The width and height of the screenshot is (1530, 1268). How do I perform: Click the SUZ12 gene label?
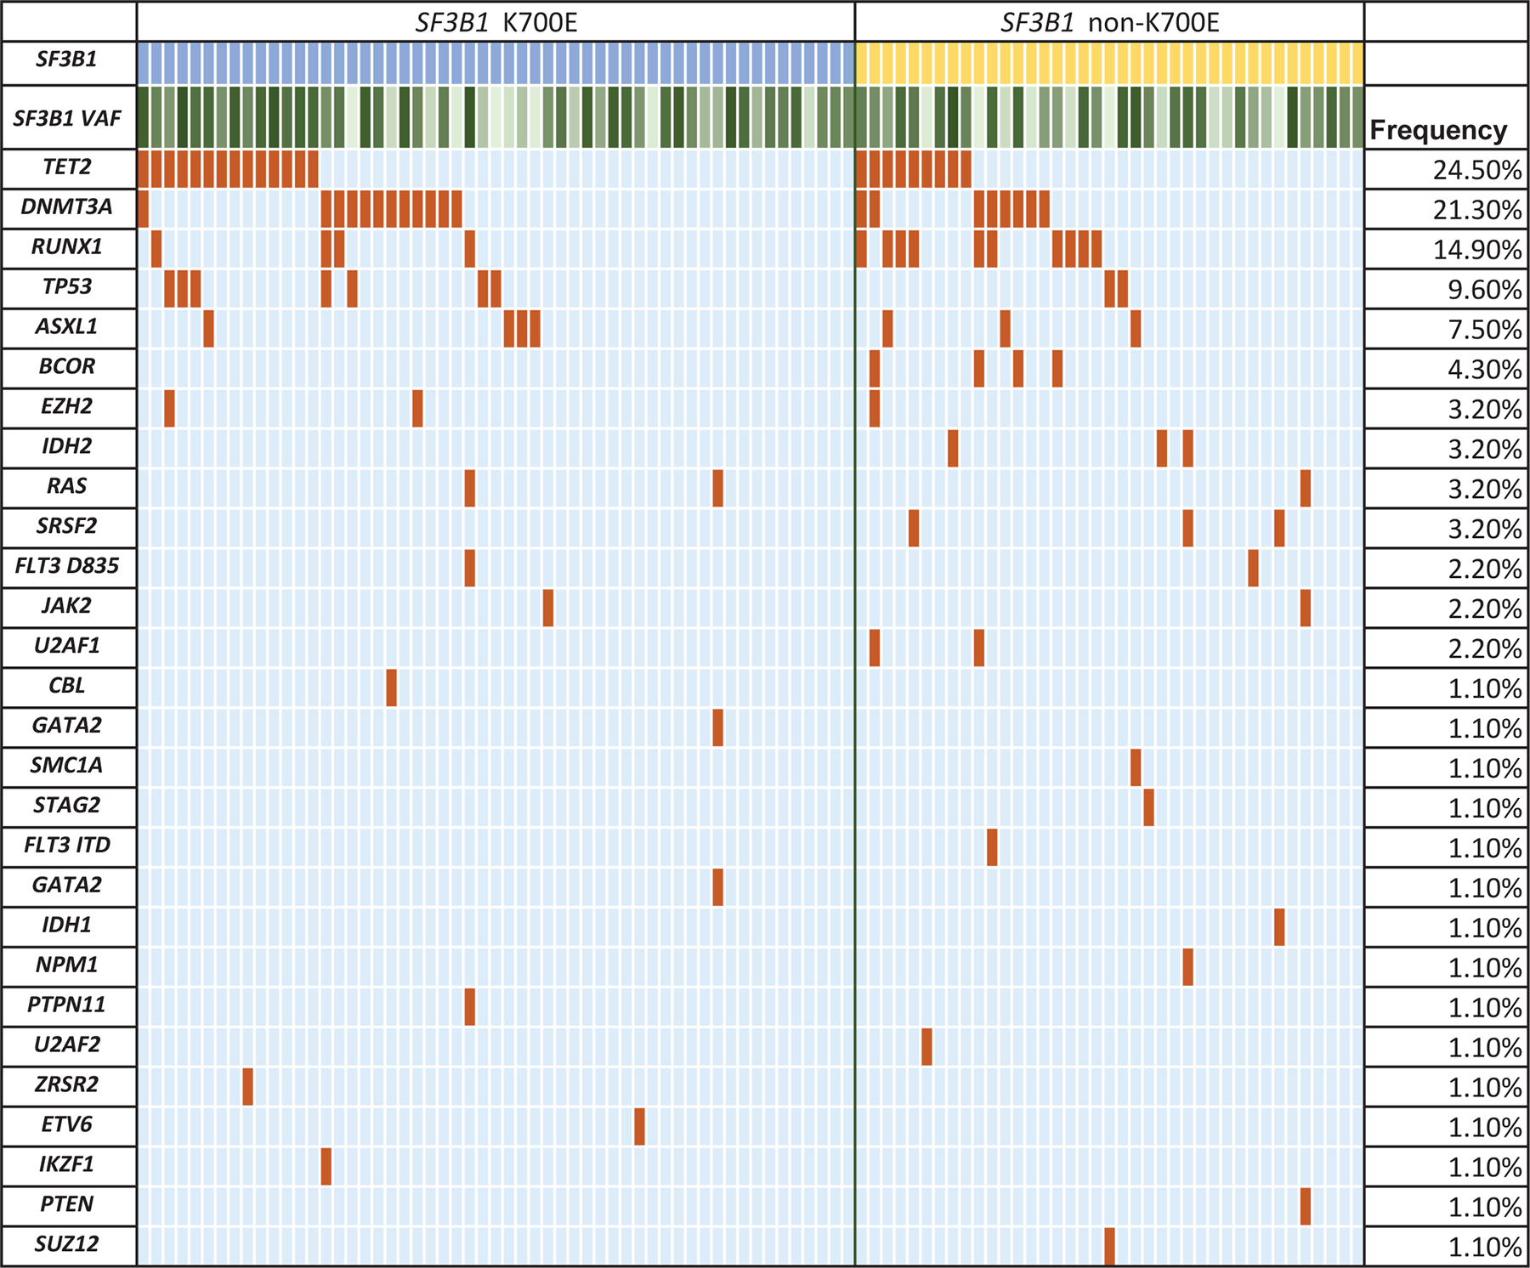67,1244
